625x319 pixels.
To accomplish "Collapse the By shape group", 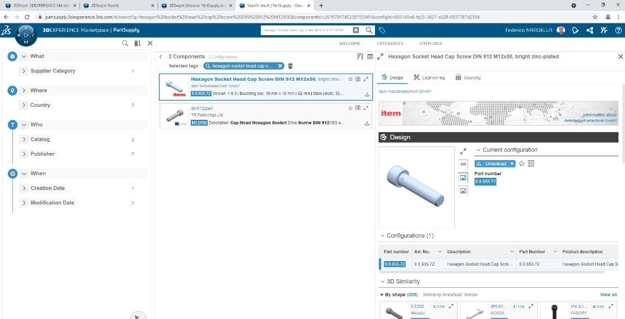I will [382, 295].
